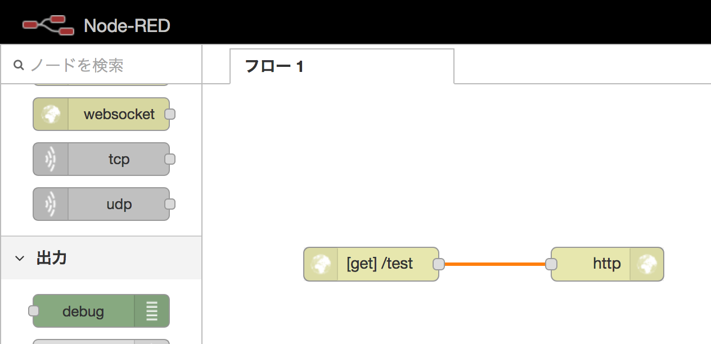The image size is (711, 344).
Task: Click the output port of the [get] /test node
Action: click(438, 264)
